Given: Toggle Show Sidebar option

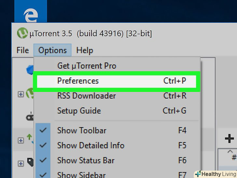Looking at the screenshot, I should coord(81,175).
